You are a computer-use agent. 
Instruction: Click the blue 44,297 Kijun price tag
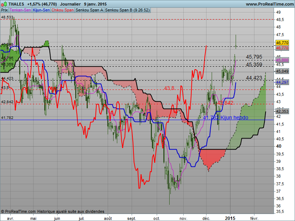point(282,82)
